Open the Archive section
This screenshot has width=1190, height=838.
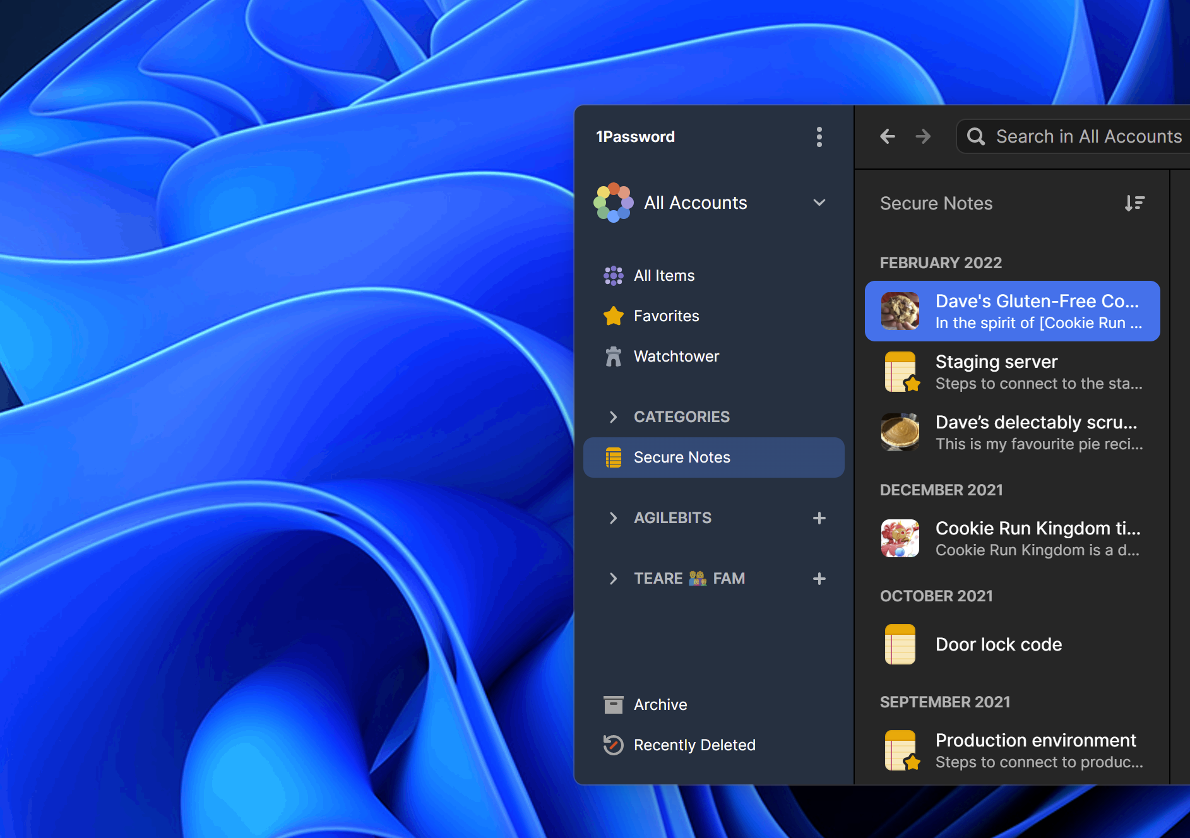660,704
